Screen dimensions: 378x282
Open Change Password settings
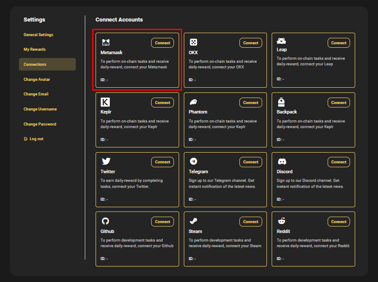[40, 124]
